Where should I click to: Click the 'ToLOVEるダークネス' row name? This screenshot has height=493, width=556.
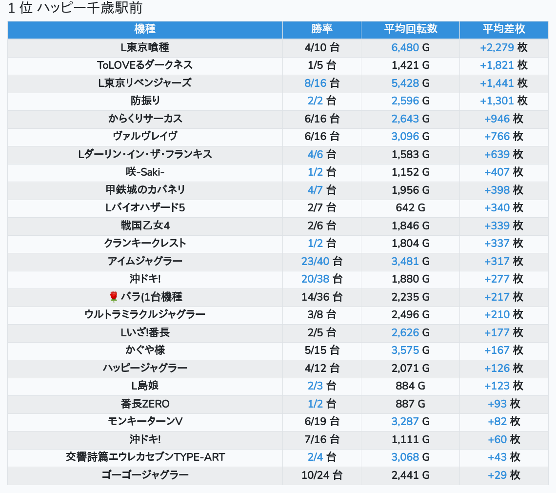145,65
